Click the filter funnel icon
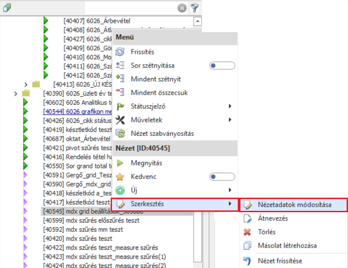The height and width of the screenshot is (268, 348). 194,8
